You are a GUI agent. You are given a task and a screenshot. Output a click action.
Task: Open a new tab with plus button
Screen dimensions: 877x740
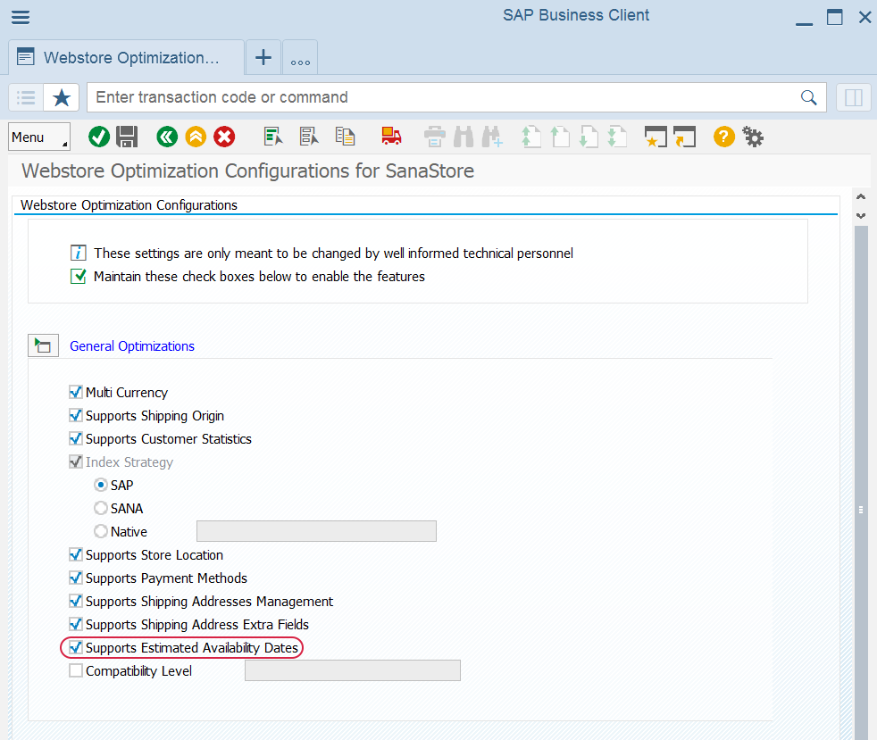pyautogui.click(x=263, y=57)
